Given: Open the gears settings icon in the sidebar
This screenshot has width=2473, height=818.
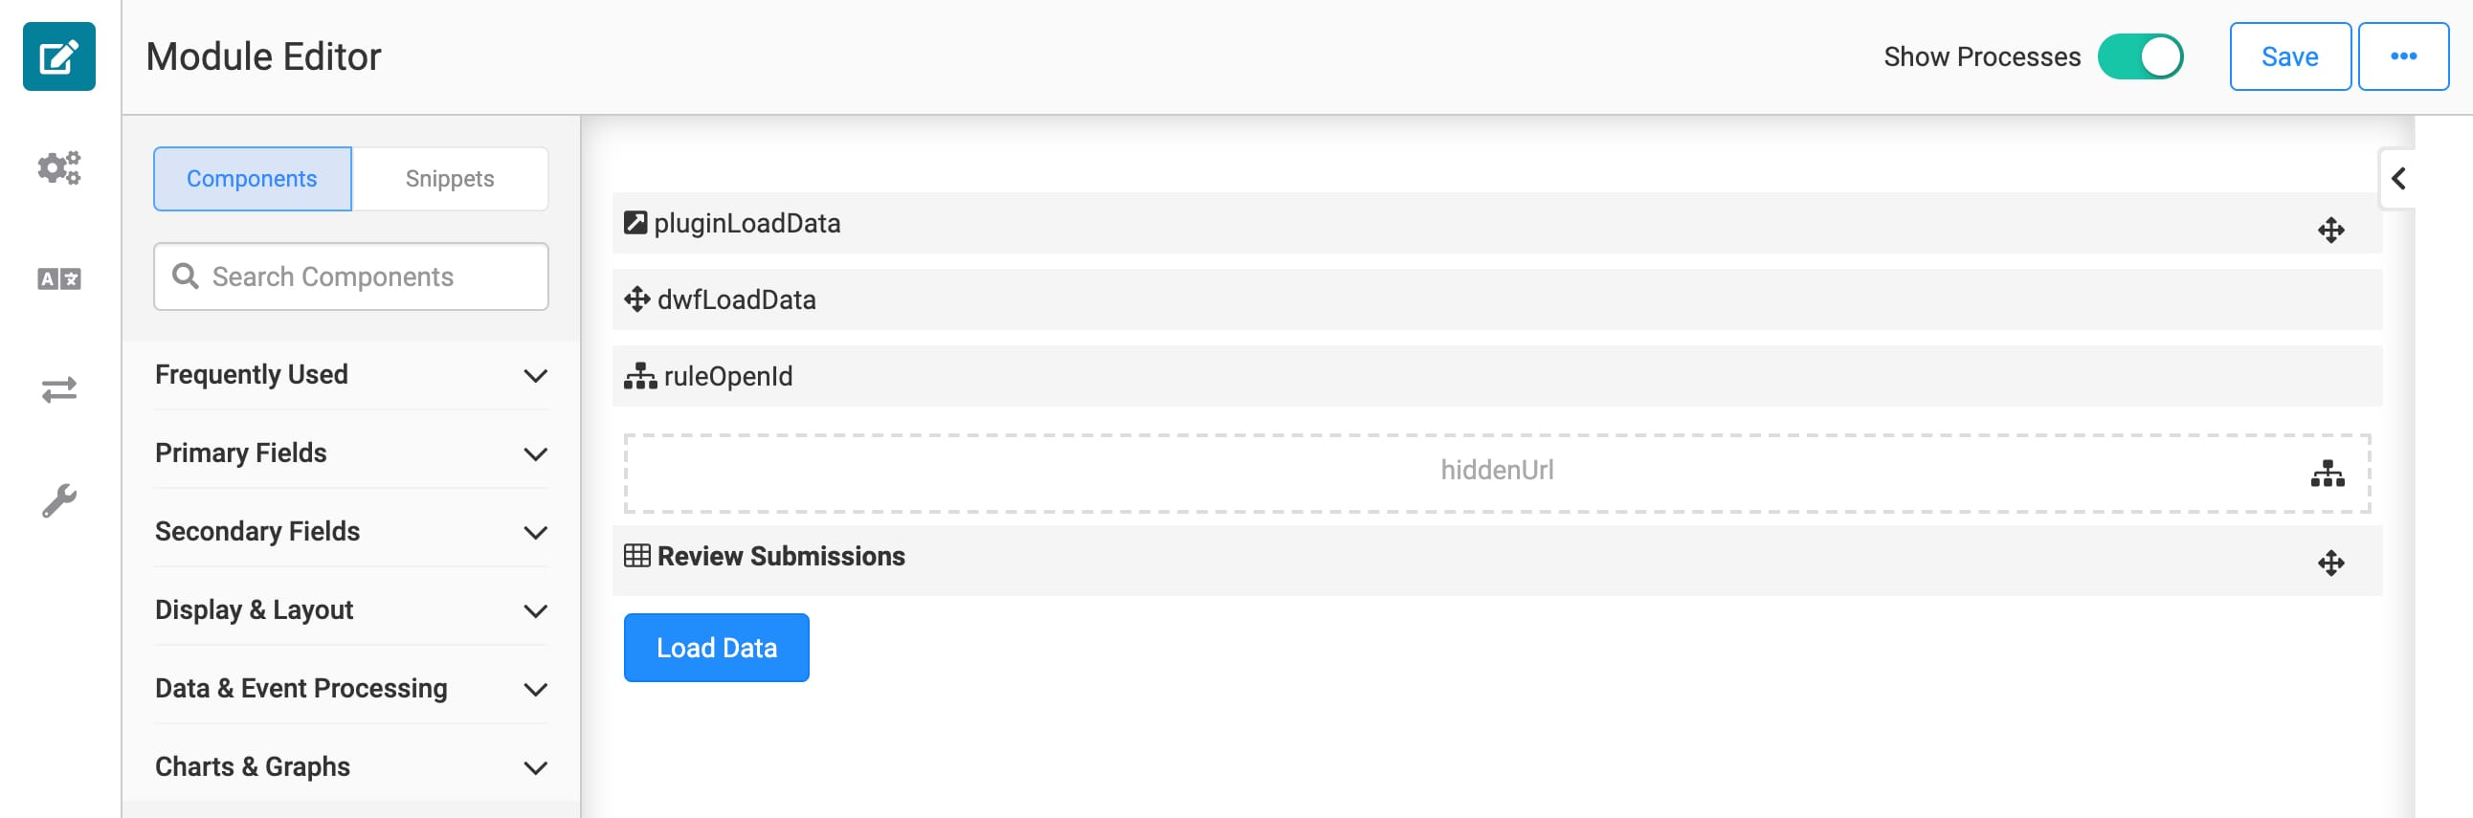Looking at the screenshot, I should (x=58, y=168).
